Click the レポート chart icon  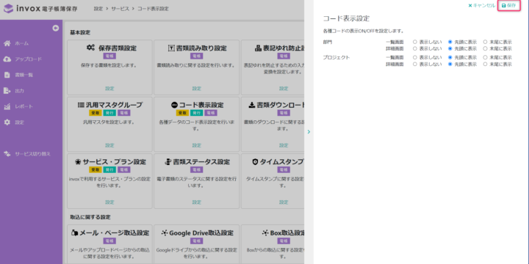coord(7,106)
